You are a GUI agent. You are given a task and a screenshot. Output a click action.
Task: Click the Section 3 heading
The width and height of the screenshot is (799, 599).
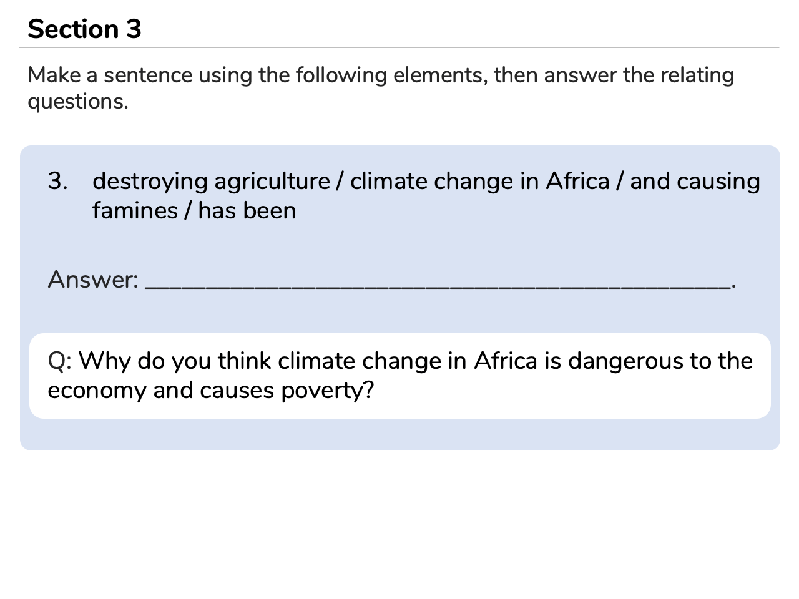(x=84, y=29)
